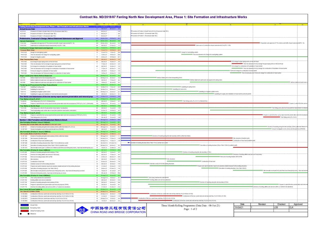Select the red Critical Remaining Work legend swatch

[x=24, y=211]
